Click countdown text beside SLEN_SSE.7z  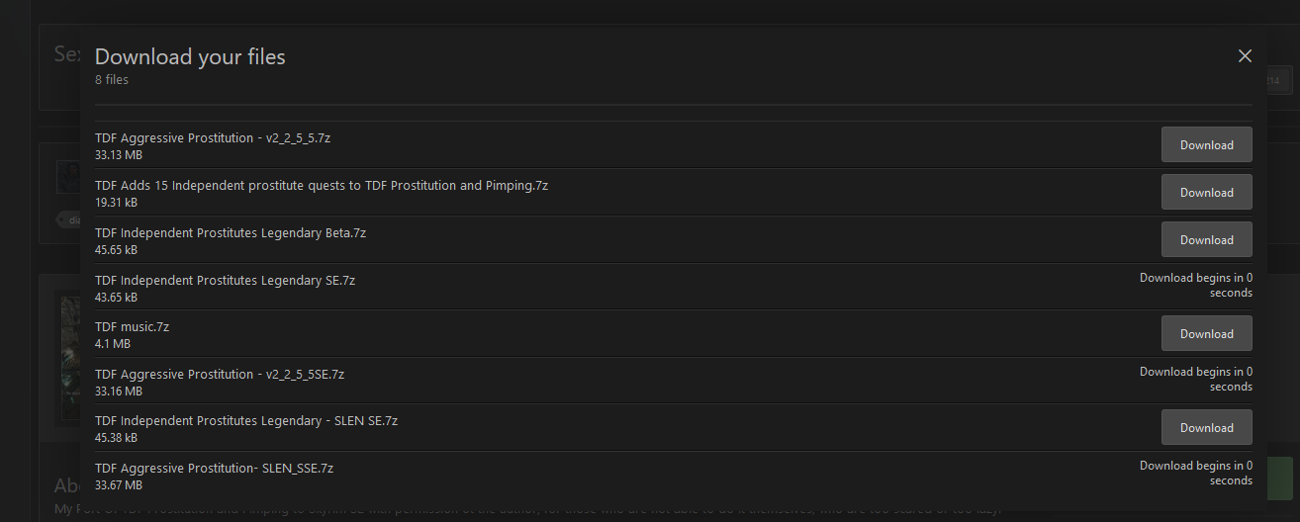(x=1196, y=473)
